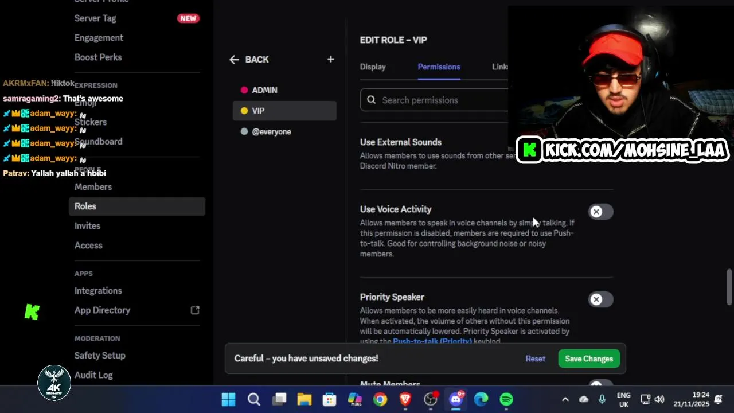
Task: Open Windows Start menu
Action: tap(228, 399)
